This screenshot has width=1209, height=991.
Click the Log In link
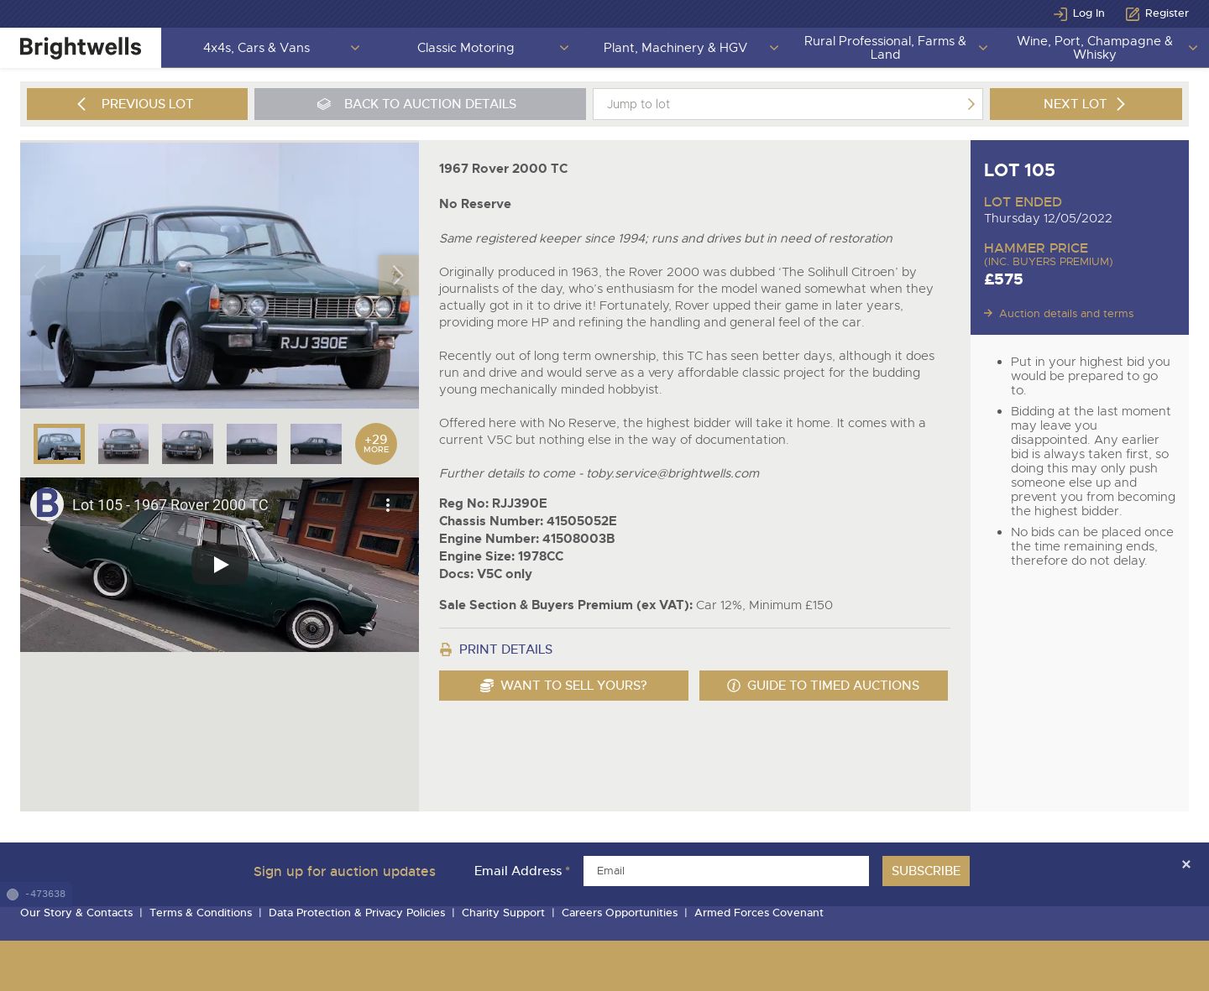point(1089,13)
